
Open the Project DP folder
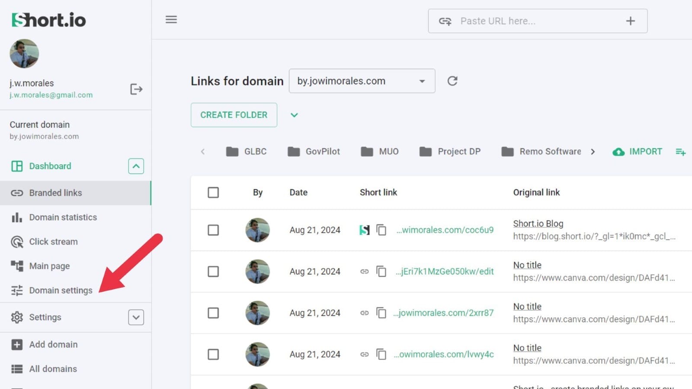[x=450, y=152]
